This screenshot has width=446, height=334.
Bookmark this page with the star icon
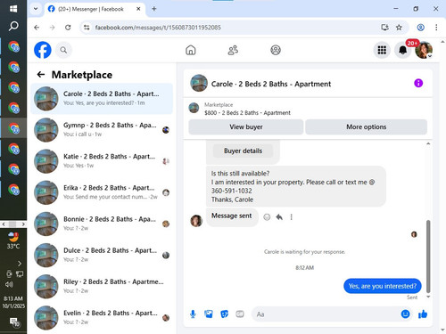[x=399, y=28]
